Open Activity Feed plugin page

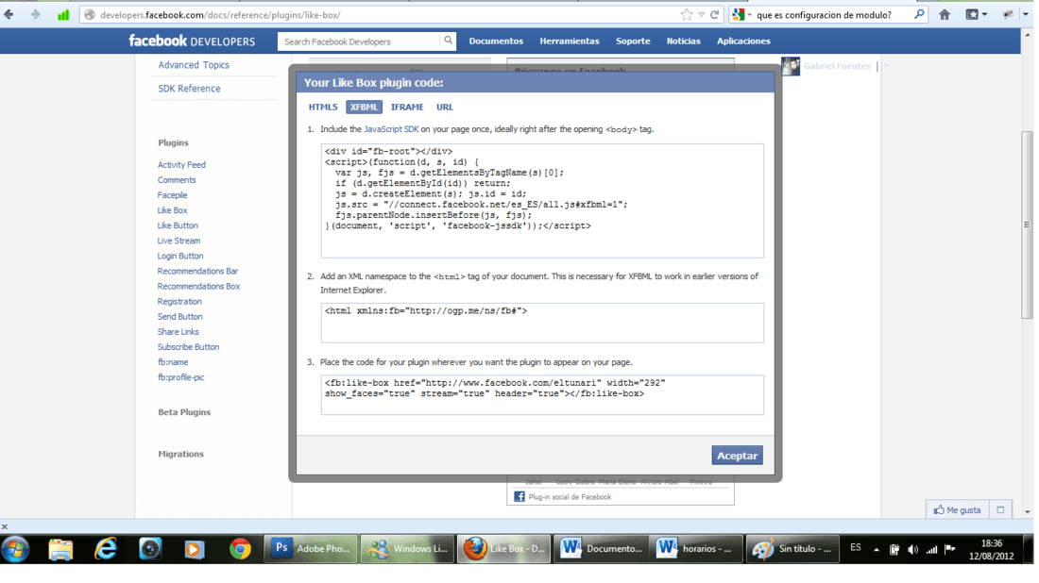181,165
